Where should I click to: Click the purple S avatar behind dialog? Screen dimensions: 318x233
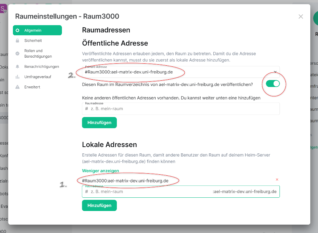point(3,9)
